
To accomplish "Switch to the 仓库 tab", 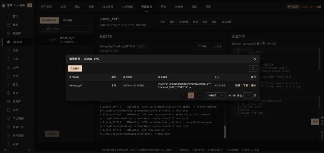I will (x=194, y=7).
